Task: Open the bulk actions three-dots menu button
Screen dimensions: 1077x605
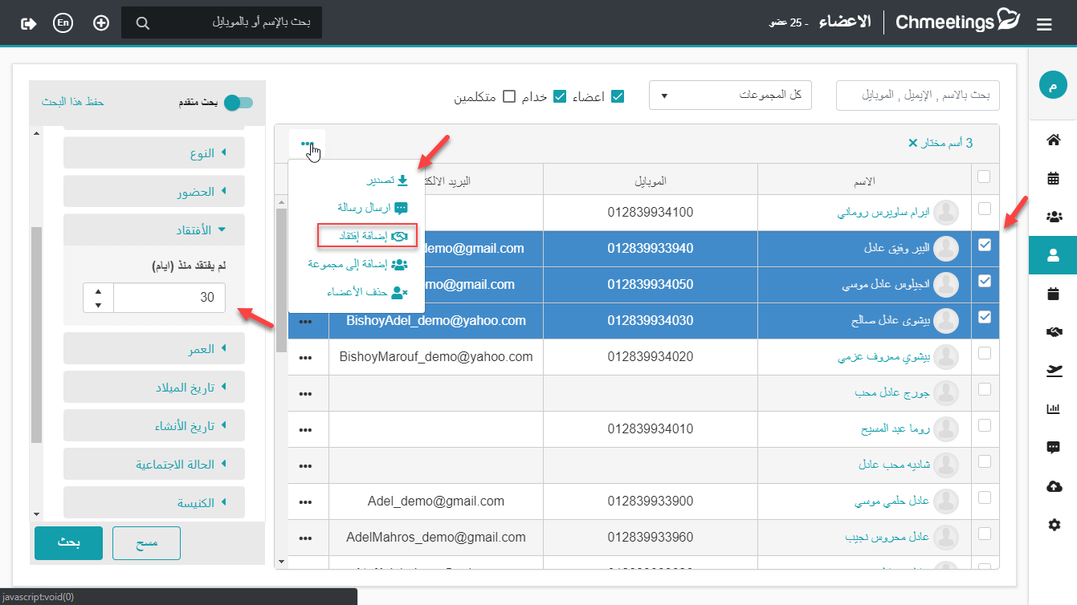Action: pyautogui.click(x=307, y=144)
